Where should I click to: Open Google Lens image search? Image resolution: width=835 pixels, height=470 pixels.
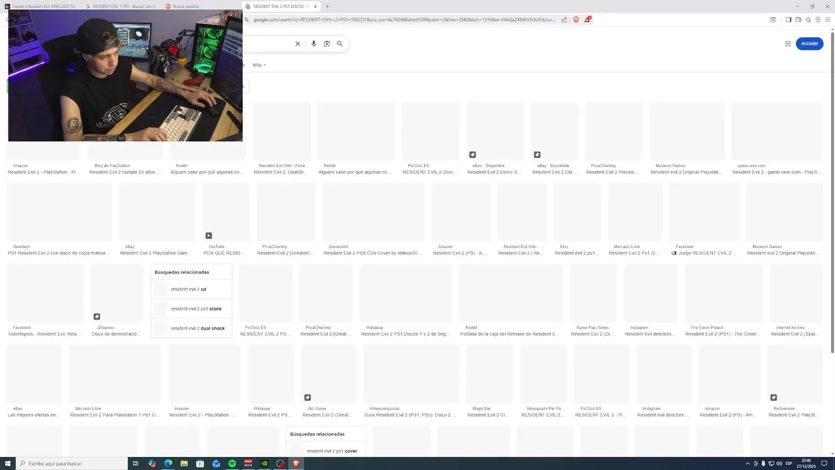click(x=327, y=44)
